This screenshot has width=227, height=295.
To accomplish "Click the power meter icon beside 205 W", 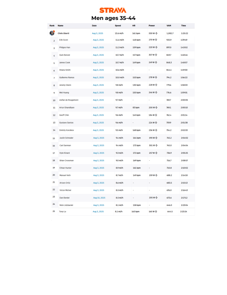I will coord(156,198).
